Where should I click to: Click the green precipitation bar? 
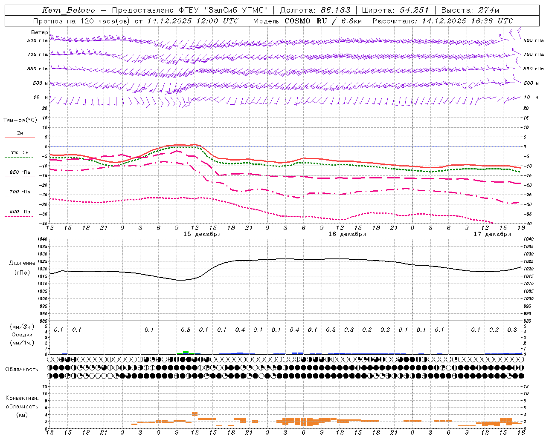pyautogui.click(x=186, y=353)
